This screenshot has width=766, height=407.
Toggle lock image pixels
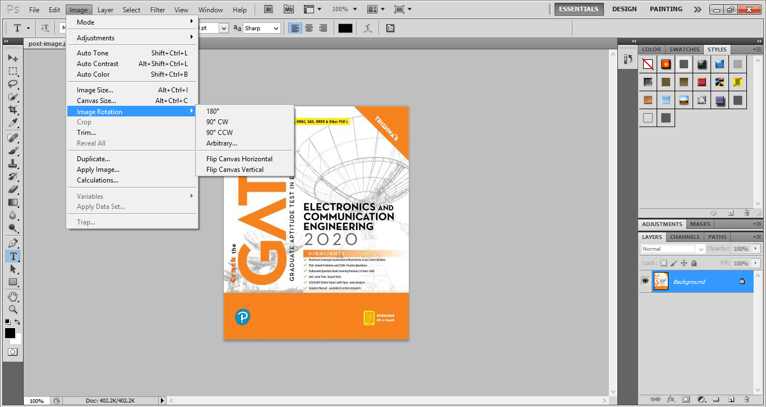pos(674,263)
